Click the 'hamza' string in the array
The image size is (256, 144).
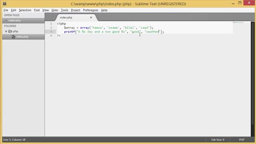click(97, 28)
